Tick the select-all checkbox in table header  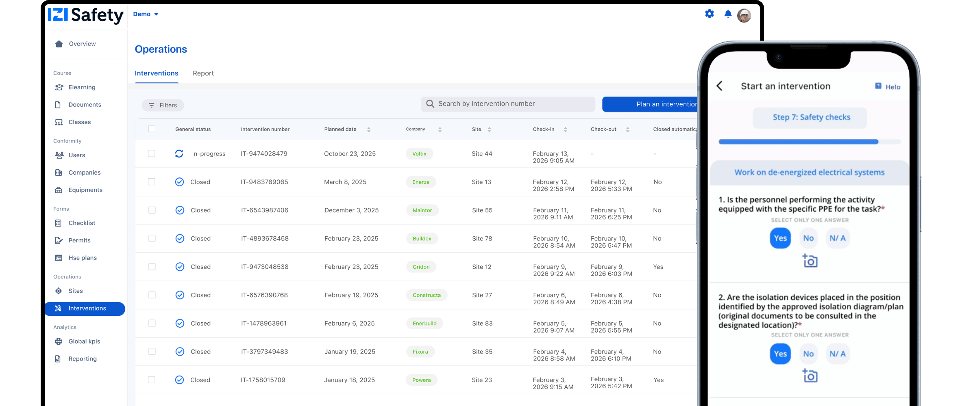click(x=152, y=129)
